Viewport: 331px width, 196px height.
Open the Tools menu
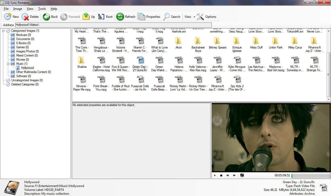click(42, 9)
